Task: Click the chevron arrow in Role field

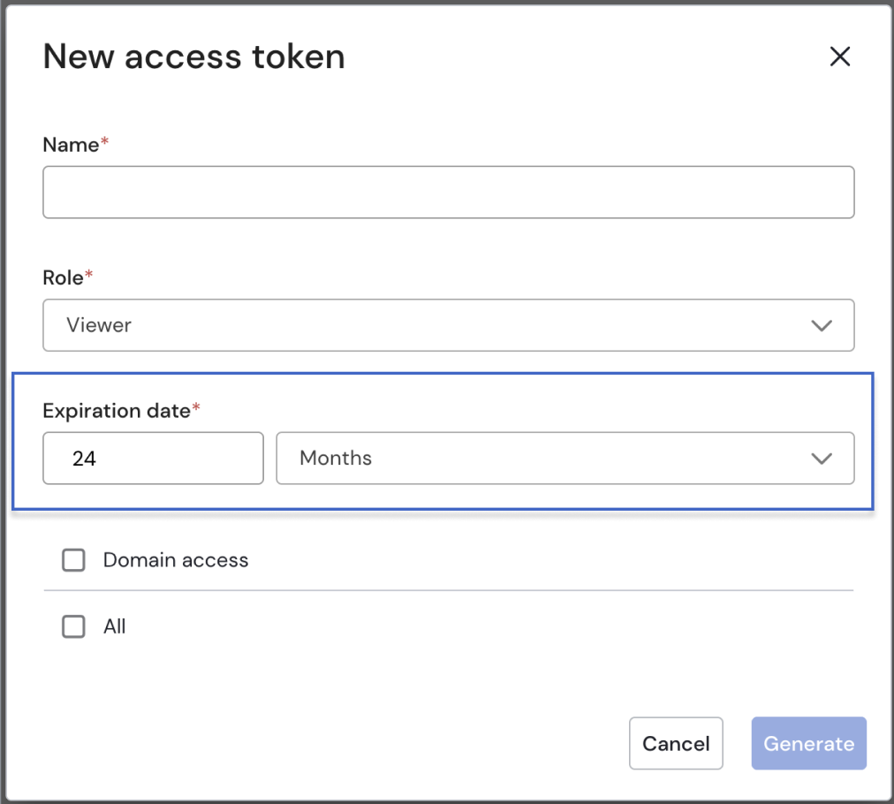Action: click(822, 325)
